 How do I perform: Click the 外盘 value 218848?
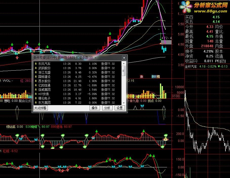tap(207, 46)
